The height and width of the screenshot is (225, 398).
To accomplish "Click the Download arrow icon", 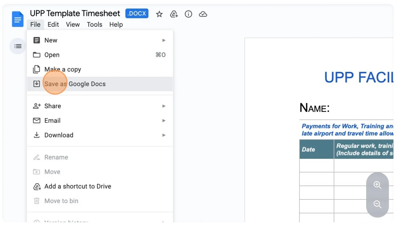I will [37, 135].
